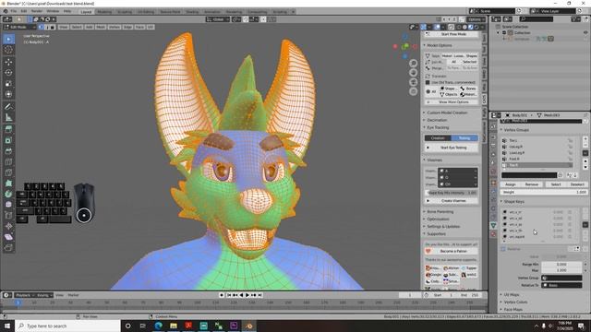Click the Start Eye Testing button
The width and height of the screenshot is (591, 332).
tap(452, 148)
